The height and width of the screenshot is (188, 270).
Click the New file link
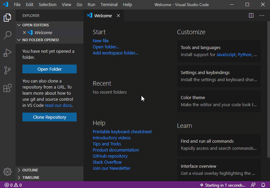coord(101,41)
